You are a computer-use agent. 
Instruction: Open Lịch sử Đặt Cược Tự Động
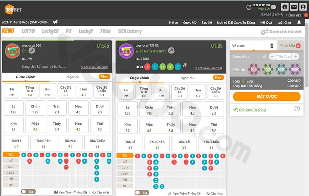(x=236, y=23)
